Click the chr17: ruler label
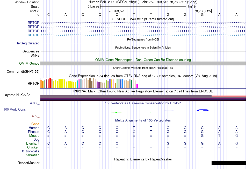 (35, 11)
